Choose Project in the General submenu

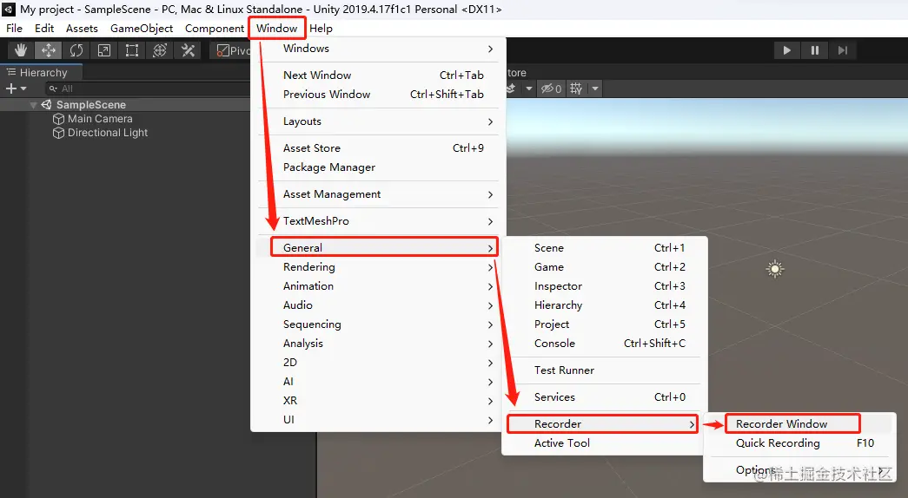[605, 324]
